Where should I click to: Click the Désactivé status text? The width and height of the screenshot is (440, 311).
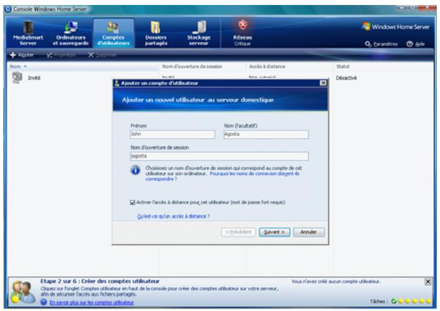tap(346, 78)
